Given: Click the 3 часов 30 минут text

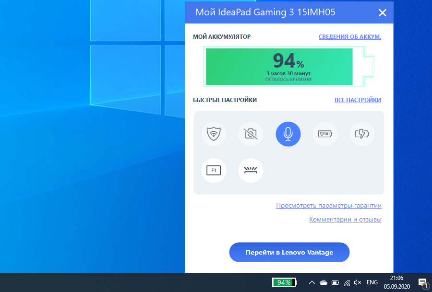Looking at the screenshot, I should coord(288,73).
